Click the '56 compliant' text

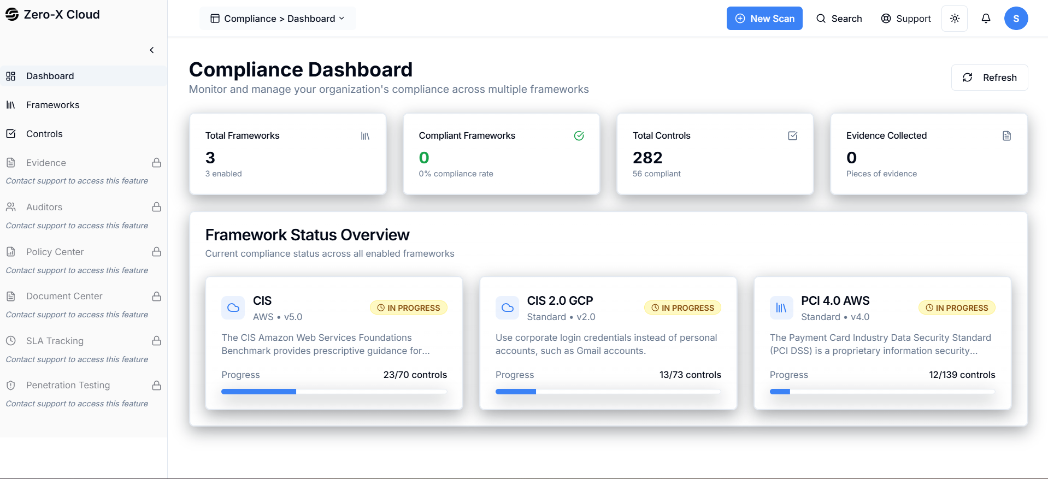click(657, 174)
